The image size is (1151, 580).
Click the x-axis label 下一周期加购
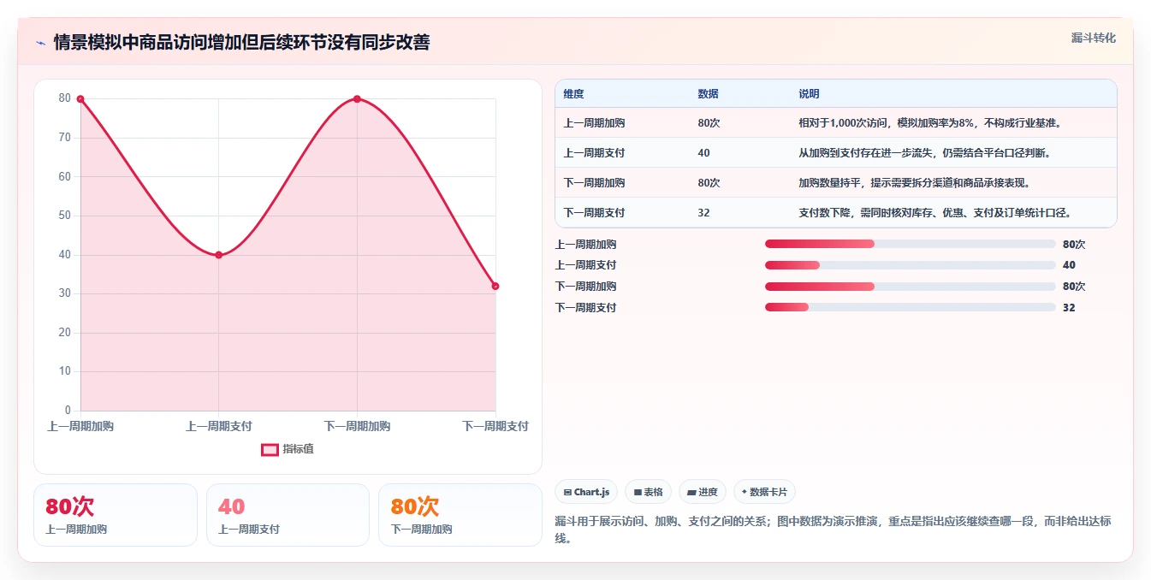pos(357,426)
